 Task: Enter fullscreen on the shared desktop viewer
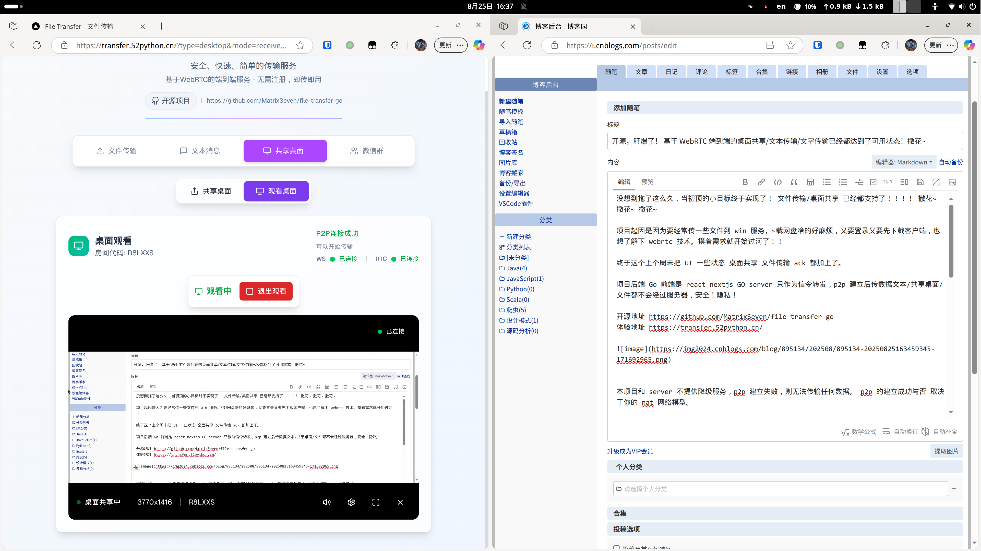point(376,502)
